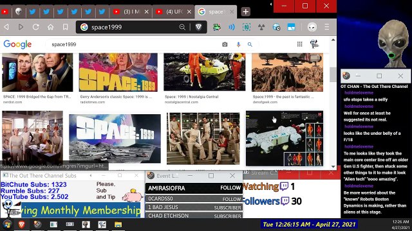Click the system clock showing 12:26 AM
This screenshot has width=412, height=231.
click(x=400, y=221)
